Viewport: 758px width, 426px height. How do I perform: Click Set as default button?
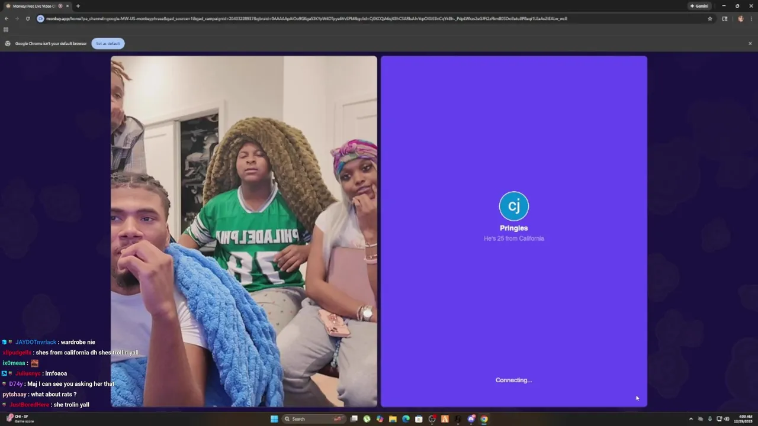click(108, 44)
